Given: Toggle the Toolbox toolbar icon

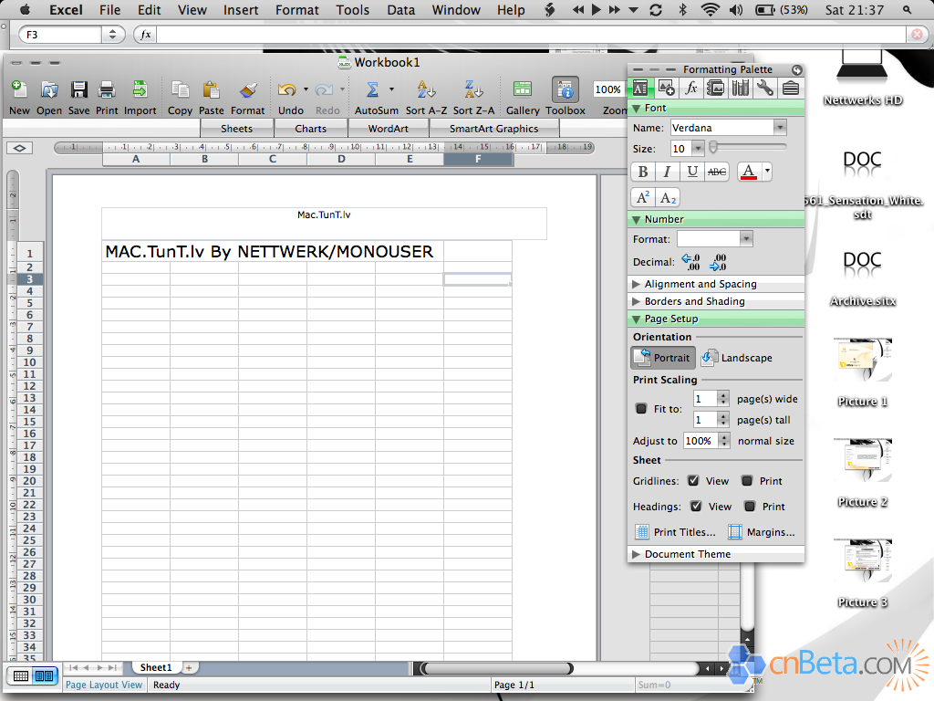Looking at the screenshot, I should (565, 89).
